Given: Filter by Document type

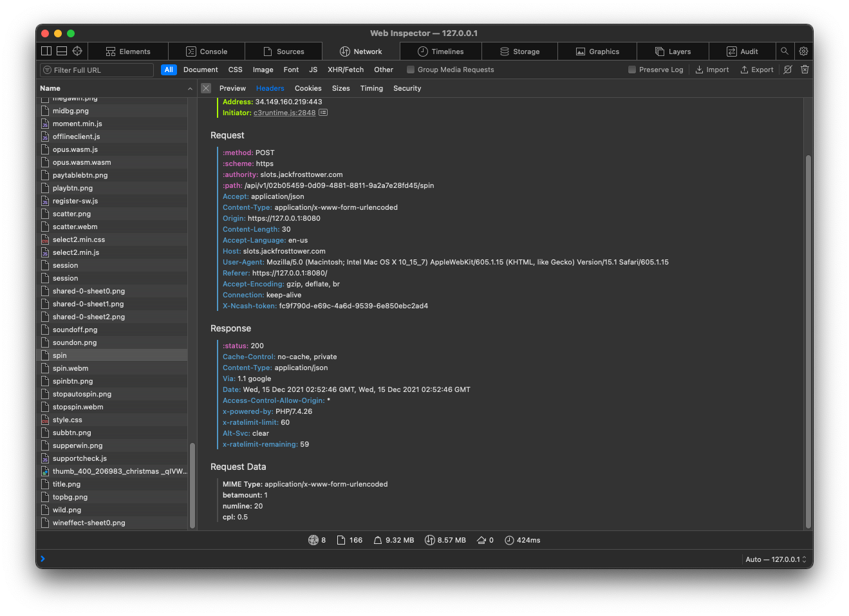Looking at the screenshot, I should point(201,70).
